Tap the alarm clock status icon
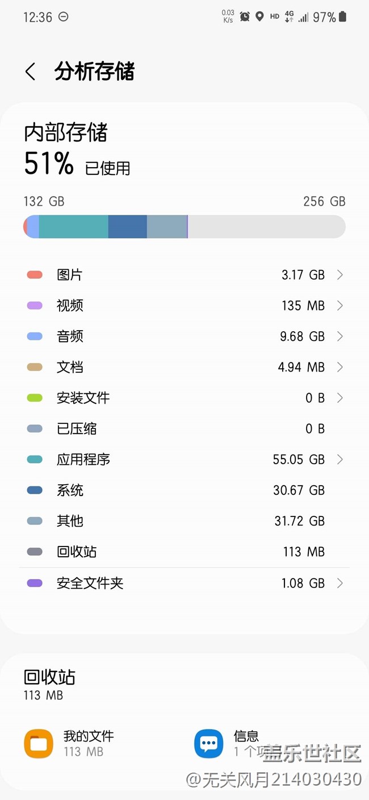 point(245,16)
